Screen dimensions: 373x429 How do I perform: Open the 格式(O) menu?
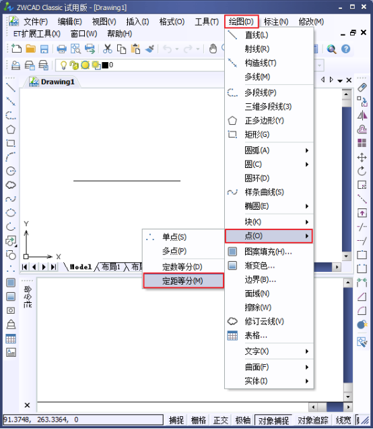click(x=172, y=22)
